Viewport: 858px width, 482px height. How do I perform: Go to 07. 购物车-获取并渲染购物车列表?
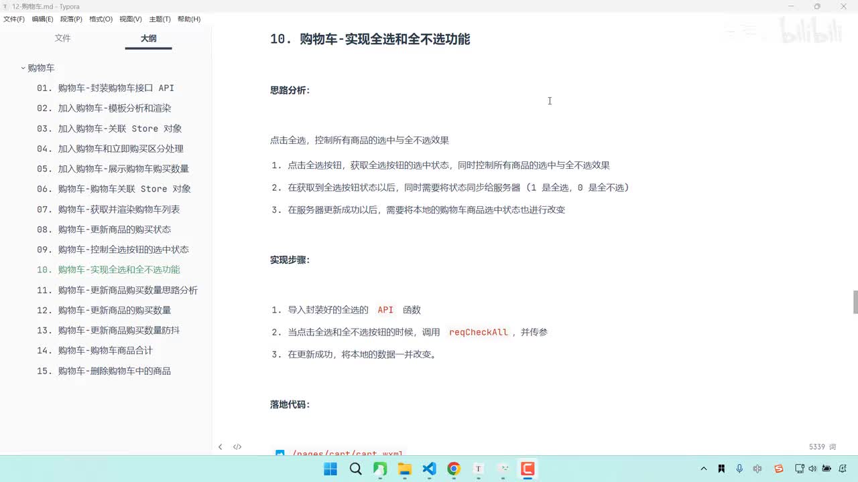pyautogui.click(x=109, y=210)
